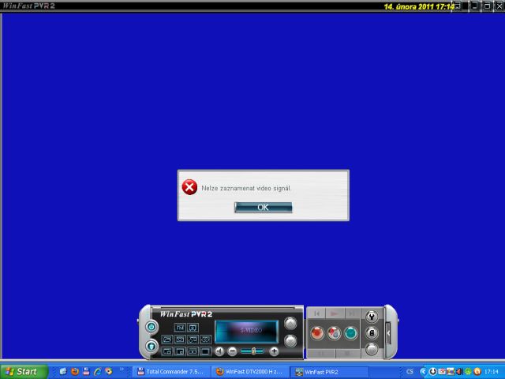Click the play button on the control panel
505x379 pixels.
click(x=335, y=313)
